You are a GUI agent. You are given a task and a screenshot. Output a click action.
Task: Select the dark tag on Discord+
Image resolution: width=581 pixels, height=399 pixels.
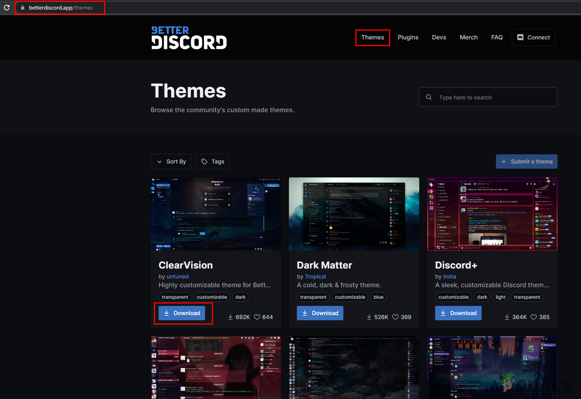click(x=482, y=297)
